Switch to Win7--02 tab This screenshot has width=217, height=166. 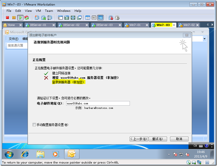(189, 25)
